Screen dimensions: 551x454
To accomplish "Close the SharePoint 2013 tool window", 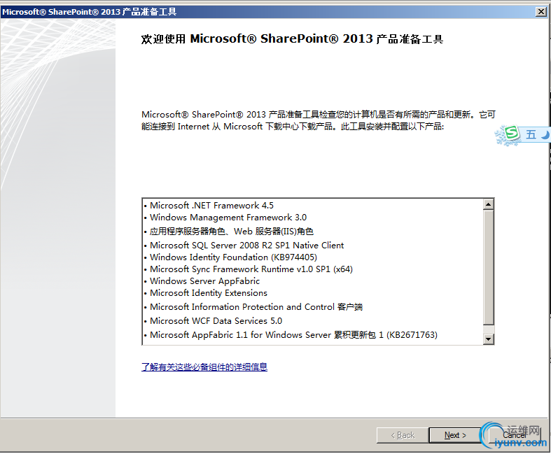I will [540, 12].
